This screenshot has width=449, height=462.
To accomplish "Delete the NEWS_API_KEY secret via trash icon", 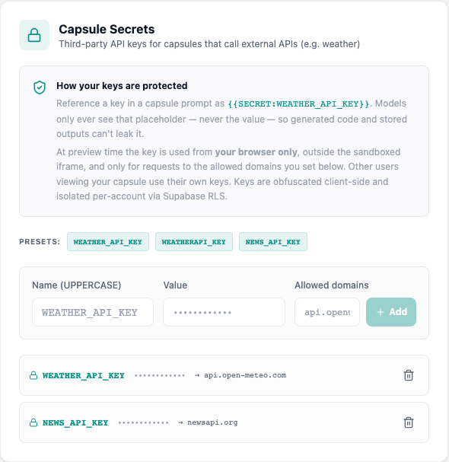I will click(x=409, y=422).
